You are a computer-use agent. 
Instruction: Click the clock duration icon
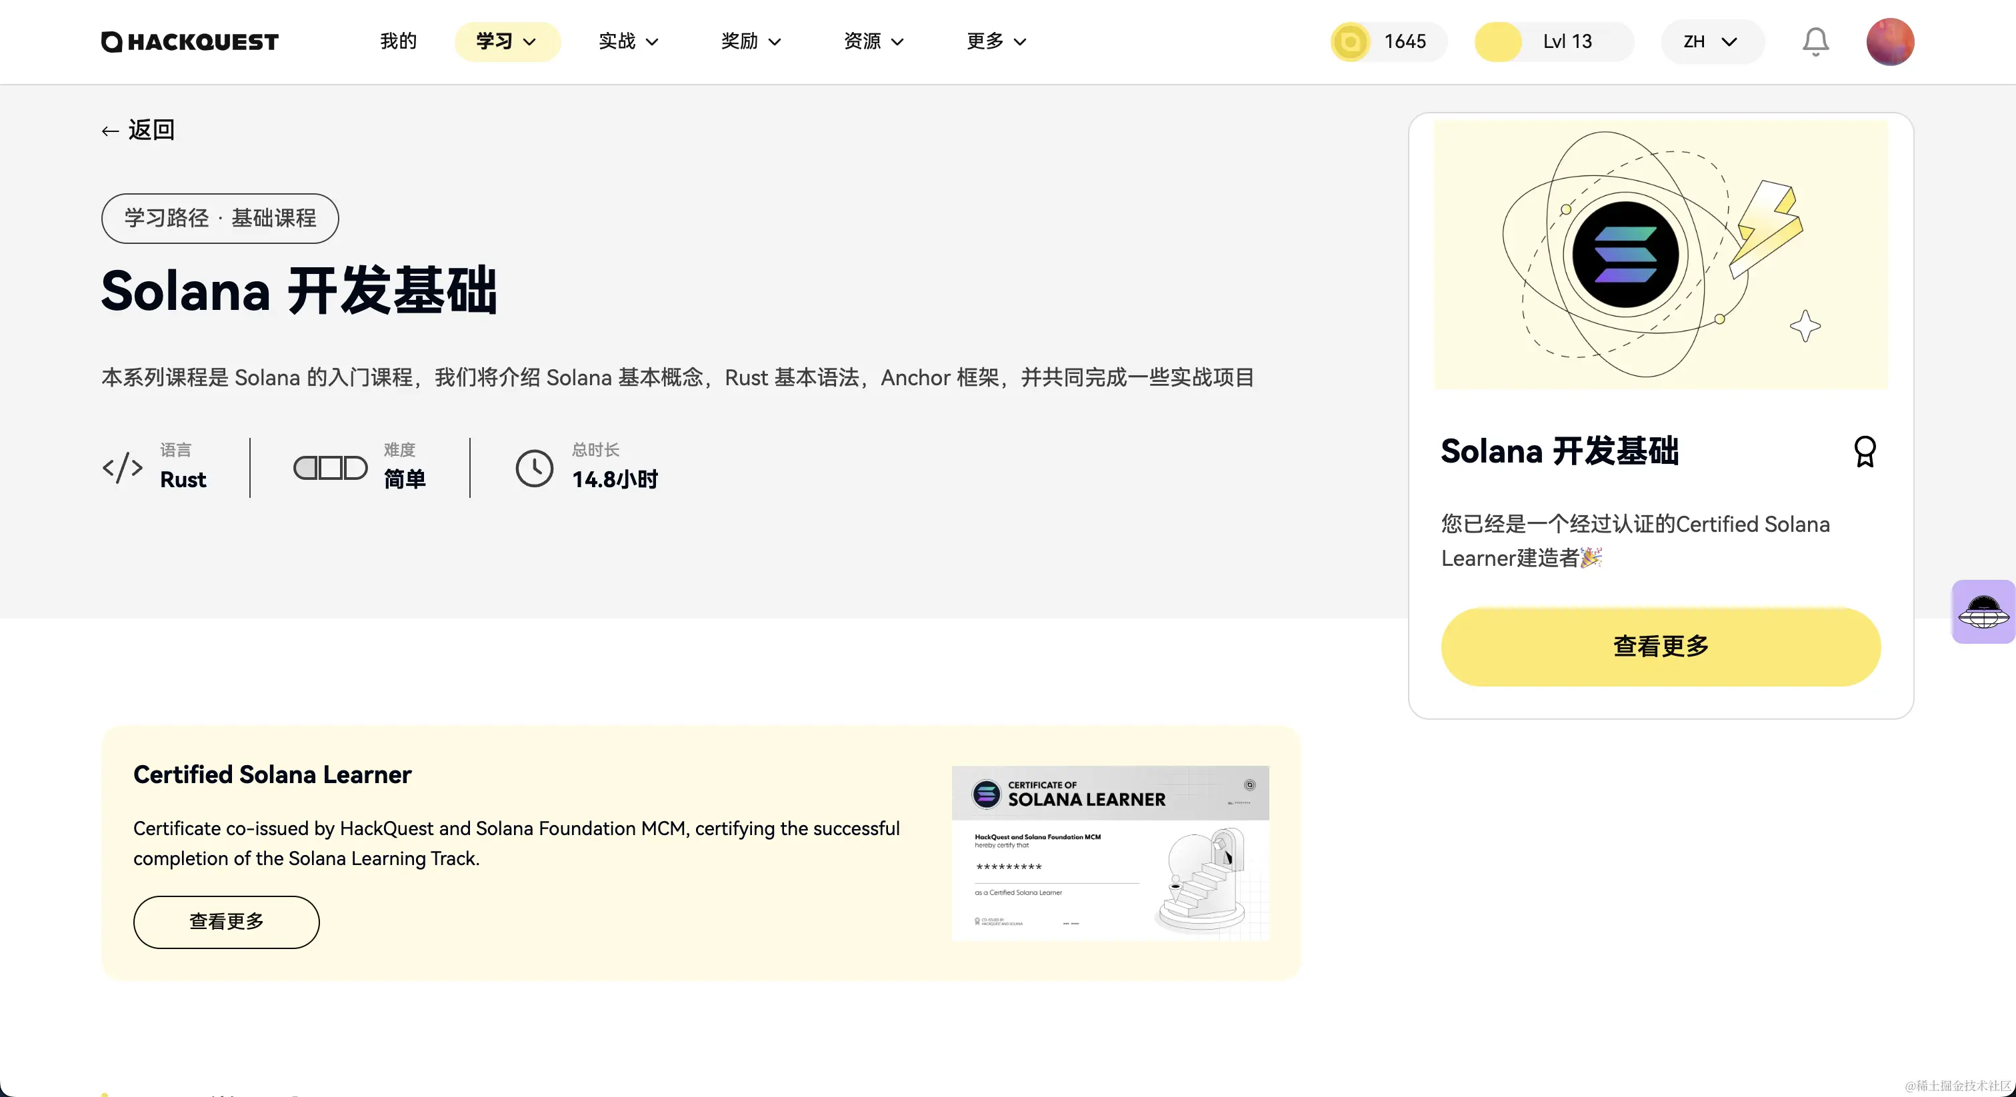point(535,468)
